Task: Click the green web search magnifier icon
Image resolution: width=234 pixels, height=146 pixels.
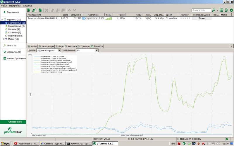Action: pyautogui.click(x=214, y=10)
